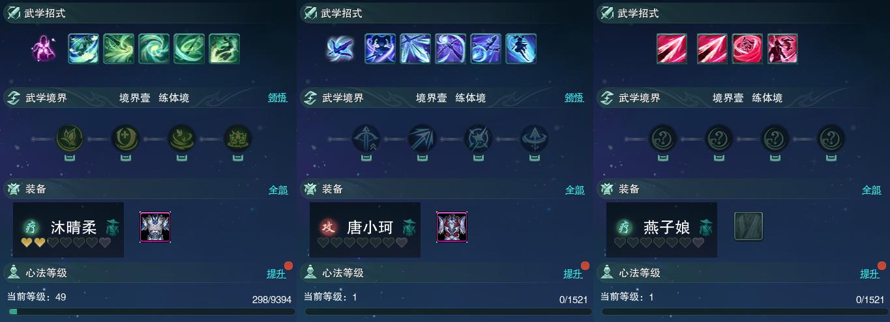Open 沐晴柔's purple armor equipment icon

click(x=155, y=227)
